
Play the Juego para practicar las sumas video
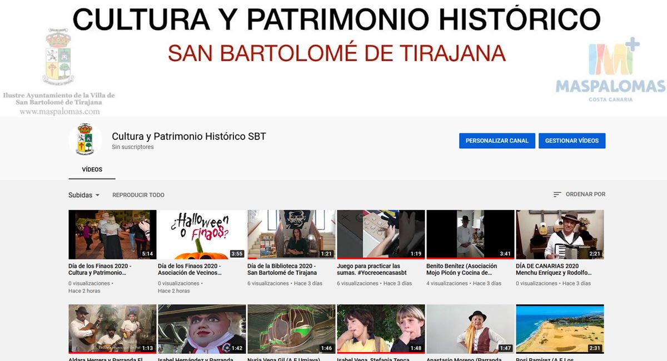381,234
